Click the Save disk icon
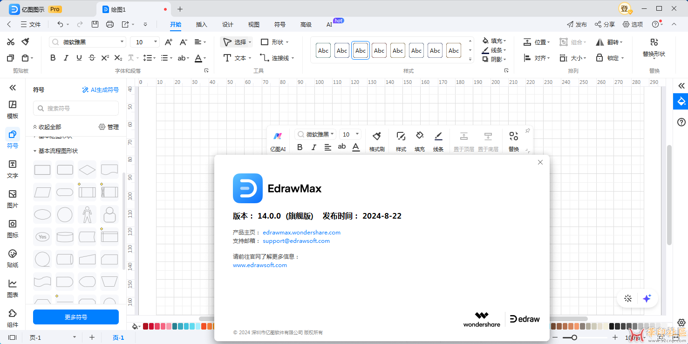Viewport: 688px width, 344px height. [95, 24]
